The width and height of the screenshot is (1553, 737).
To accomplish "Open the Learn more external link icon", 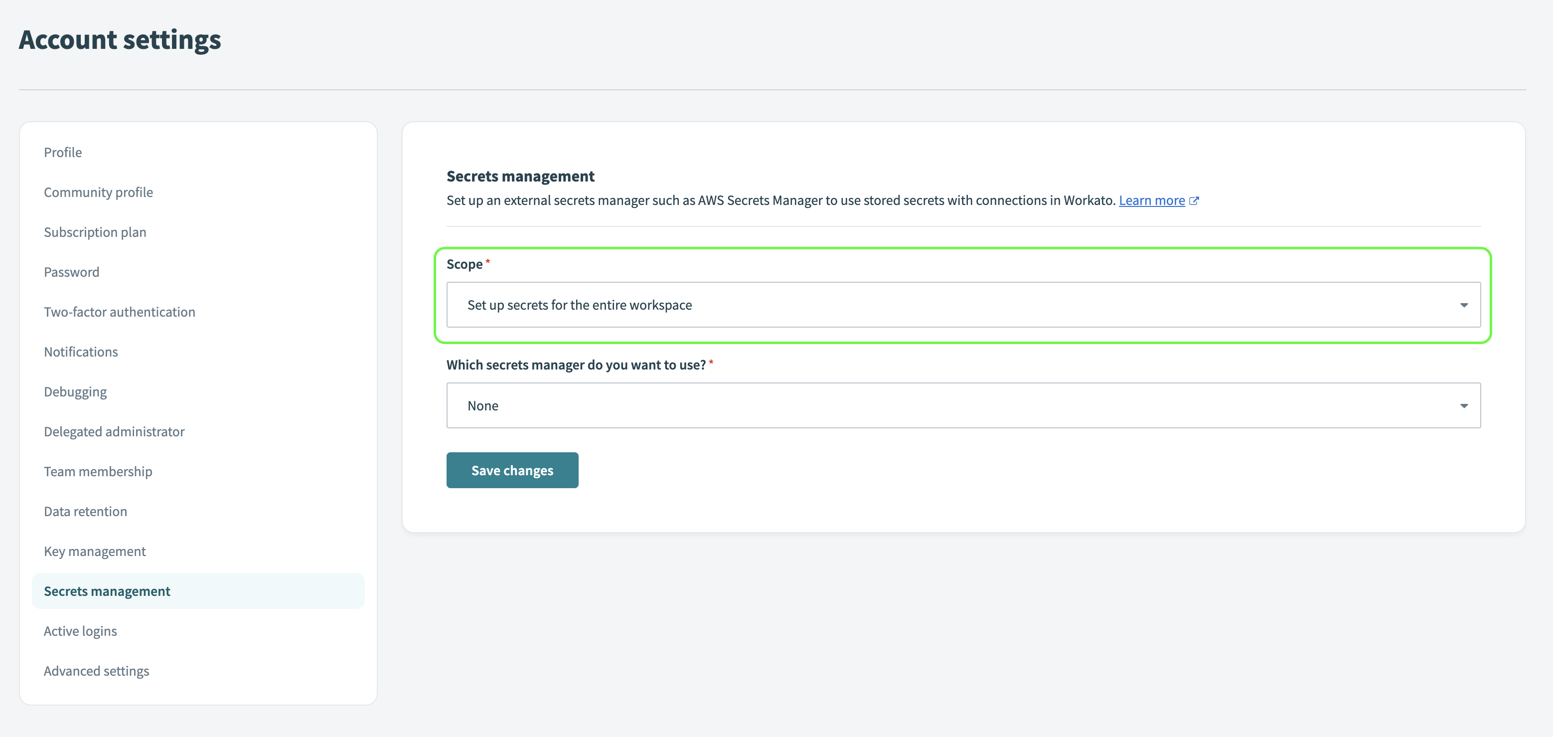I will pyautogui.click(x=1195, y=200).
